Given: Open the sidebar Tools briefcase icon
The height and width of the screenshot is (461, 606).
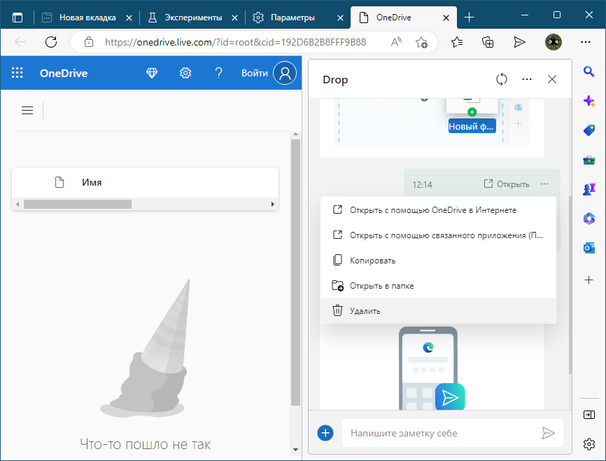Looking at the screenshot, I should coord(589,160).
